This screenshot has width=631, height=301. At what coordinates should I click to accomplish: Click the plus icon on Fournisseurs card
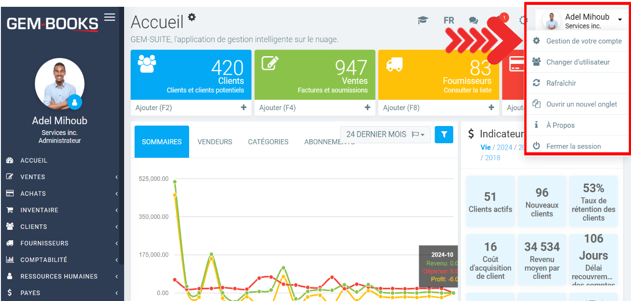[491, 108]
